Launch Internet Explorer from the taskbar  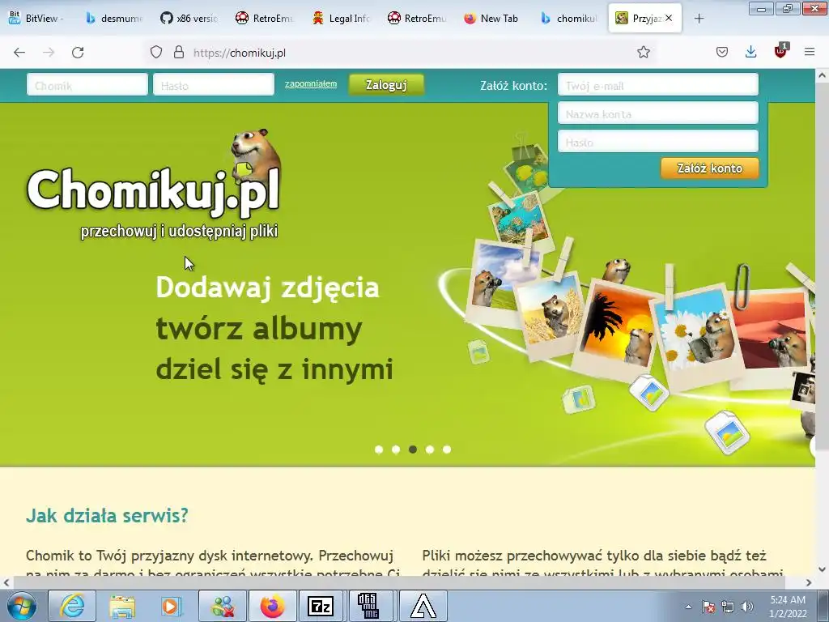click(x=72, y=606)
